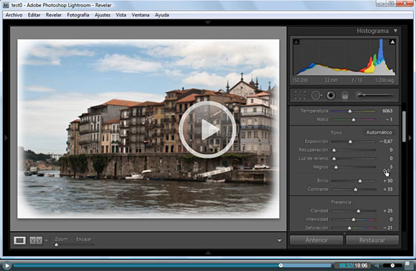Open the Archivo menu
The height and width of the screenshot is (271, 416).
pyautogui.click(x=14, y=15)
